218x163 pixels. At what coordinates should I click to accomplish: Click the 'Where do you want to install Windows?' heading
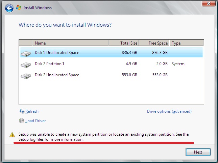(x=65, y=25)
